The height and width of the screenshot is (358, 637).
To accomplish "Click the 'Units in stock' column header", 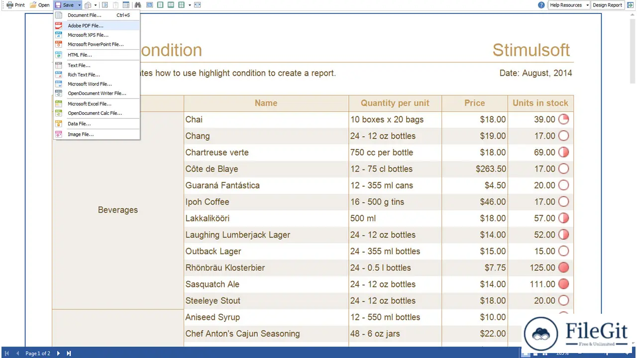I will tap(540, 103).
